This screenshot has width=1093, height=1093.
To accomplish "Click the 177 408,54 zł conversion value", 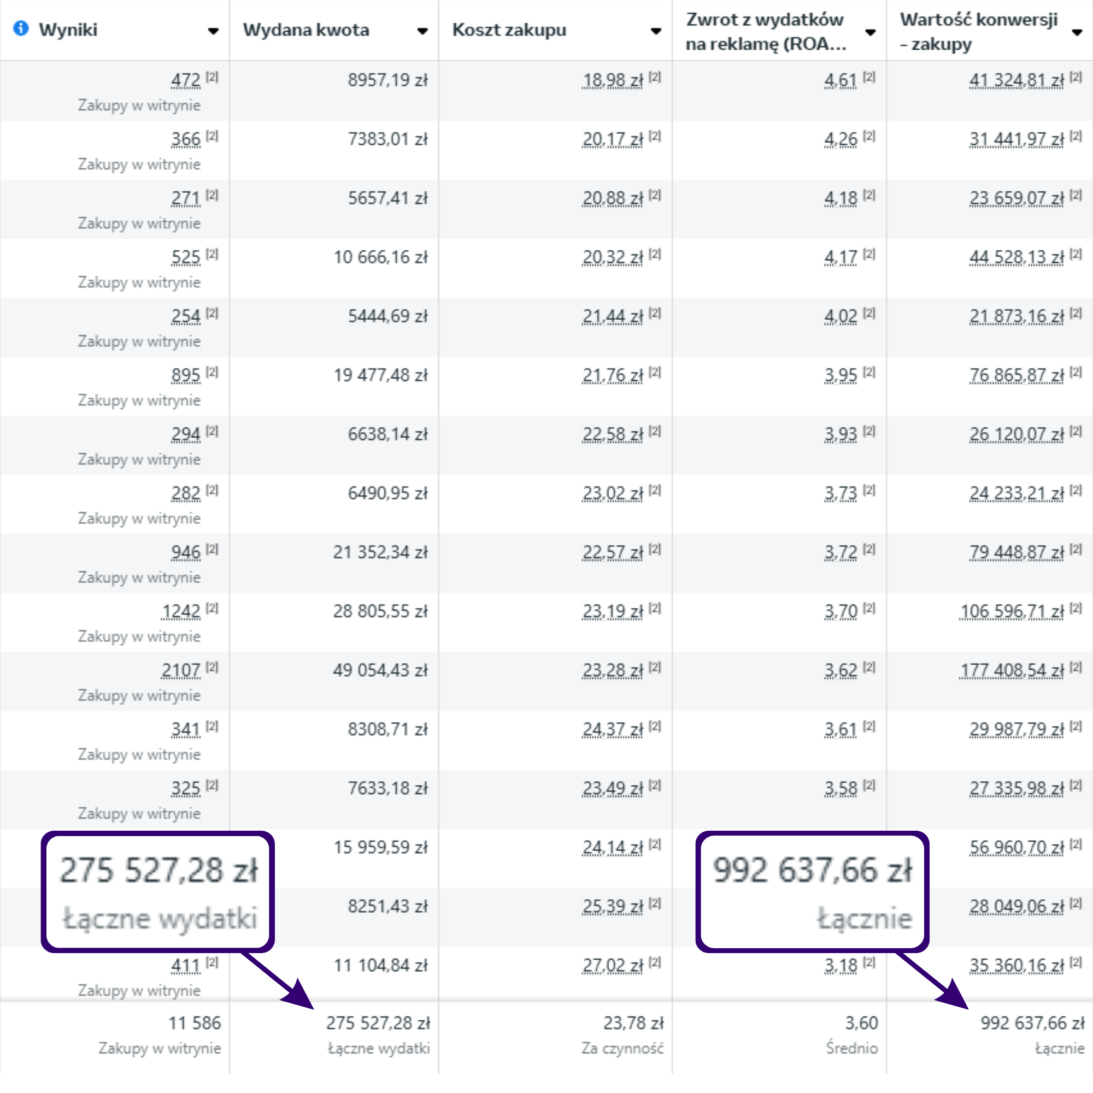I will 1012,671.
